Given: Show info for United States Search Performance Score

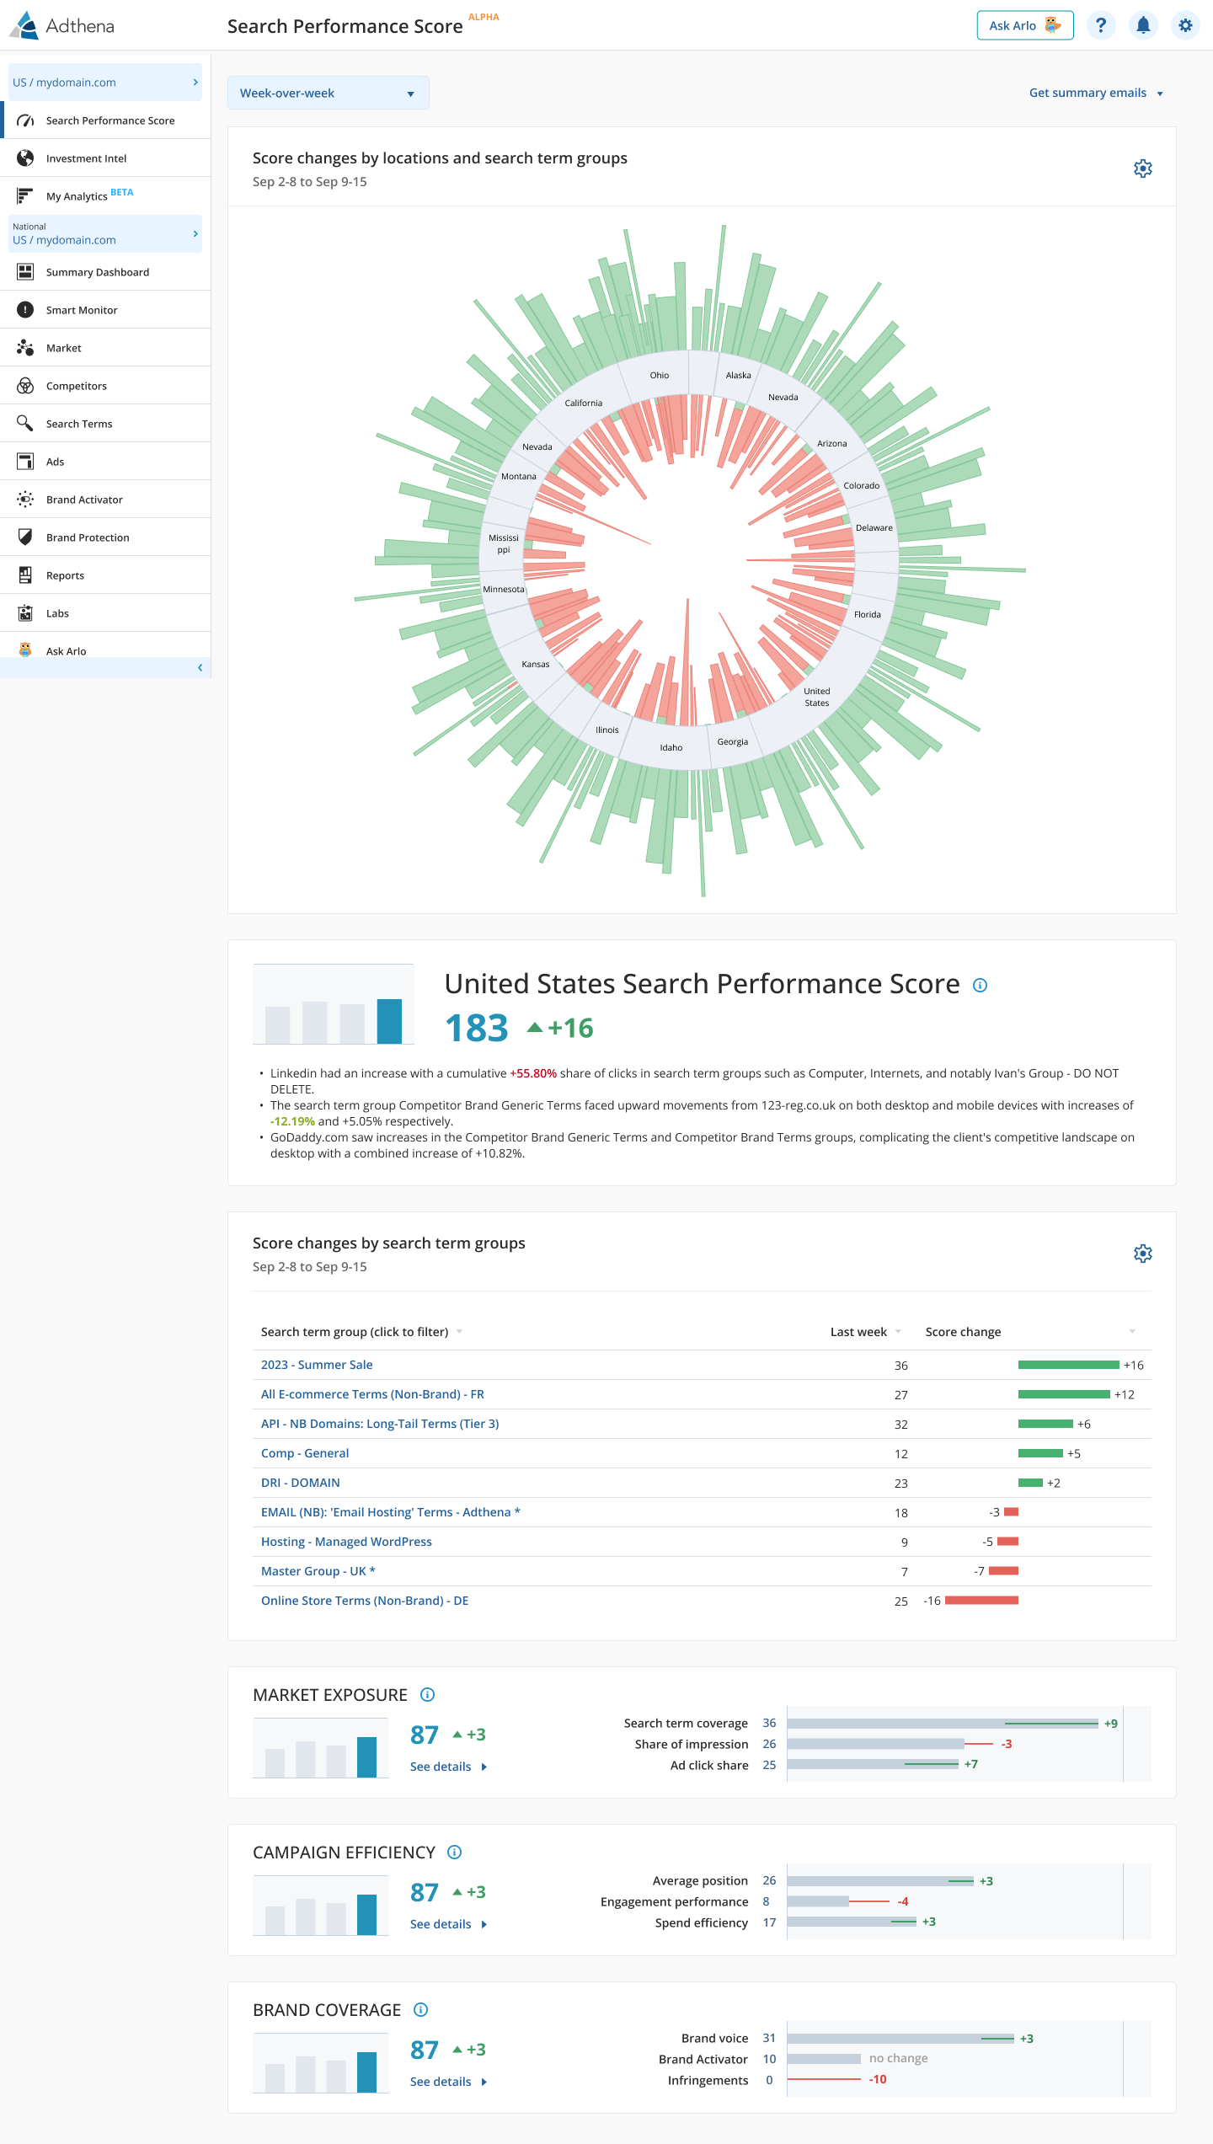Looking at the screenshot, I should click(980, 985).
